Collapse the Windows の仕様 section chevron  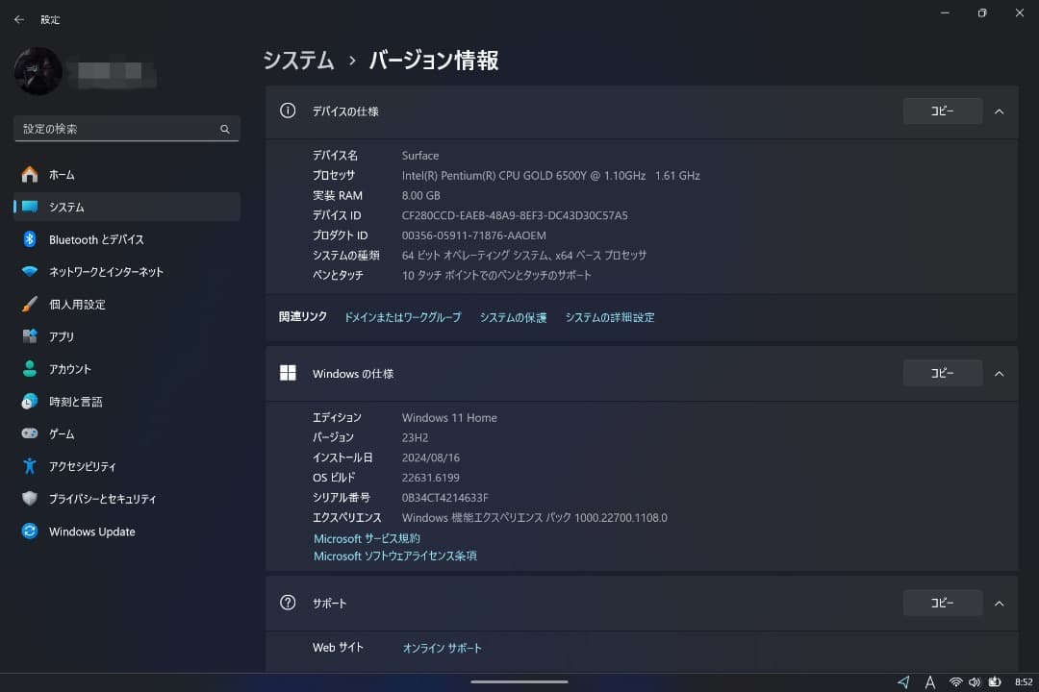(999, 374)
